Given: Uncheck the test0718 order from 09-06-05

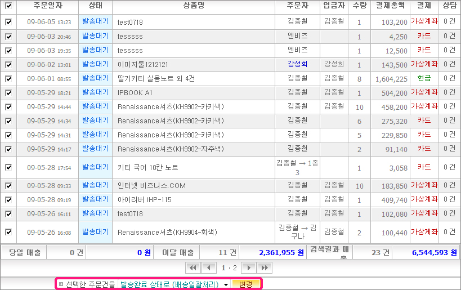Looking at the screenshot, I should (8, 22).
